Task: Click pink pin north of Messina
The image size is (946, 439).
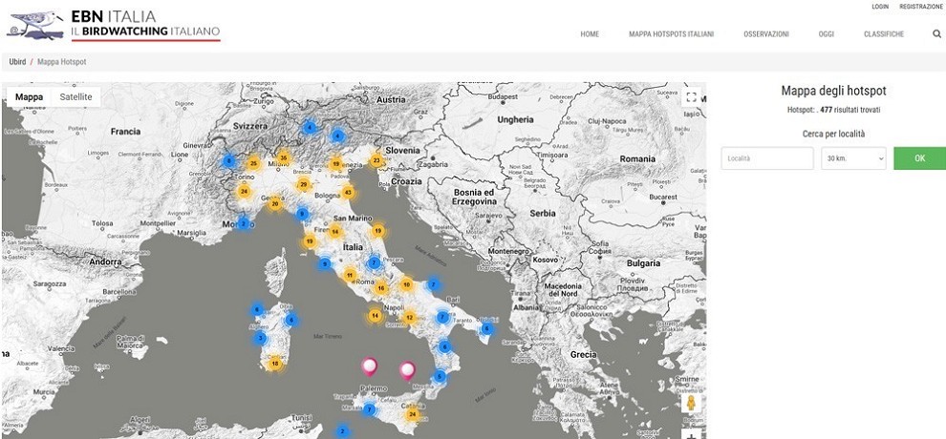Action: pos(408,371)
